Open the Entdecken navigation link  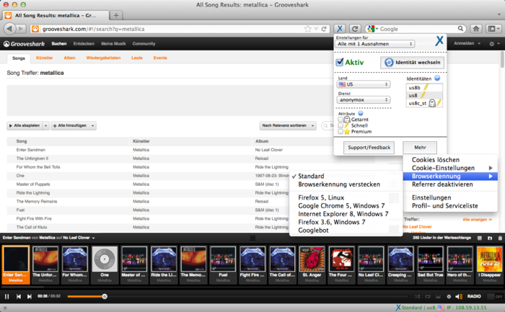tap(84, 44)
